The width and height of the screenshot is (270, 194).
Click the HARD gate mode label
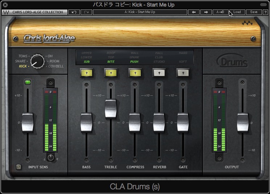point(183,53)
